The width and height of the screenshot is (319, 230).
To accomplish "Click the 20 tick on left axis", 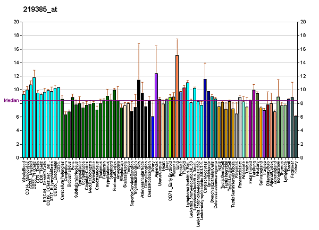I will 16,22.
